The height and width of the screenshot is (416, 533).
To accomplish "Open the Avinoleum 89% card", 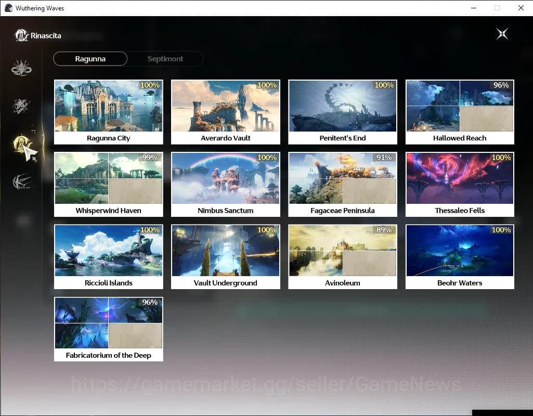I will [343, 256].
